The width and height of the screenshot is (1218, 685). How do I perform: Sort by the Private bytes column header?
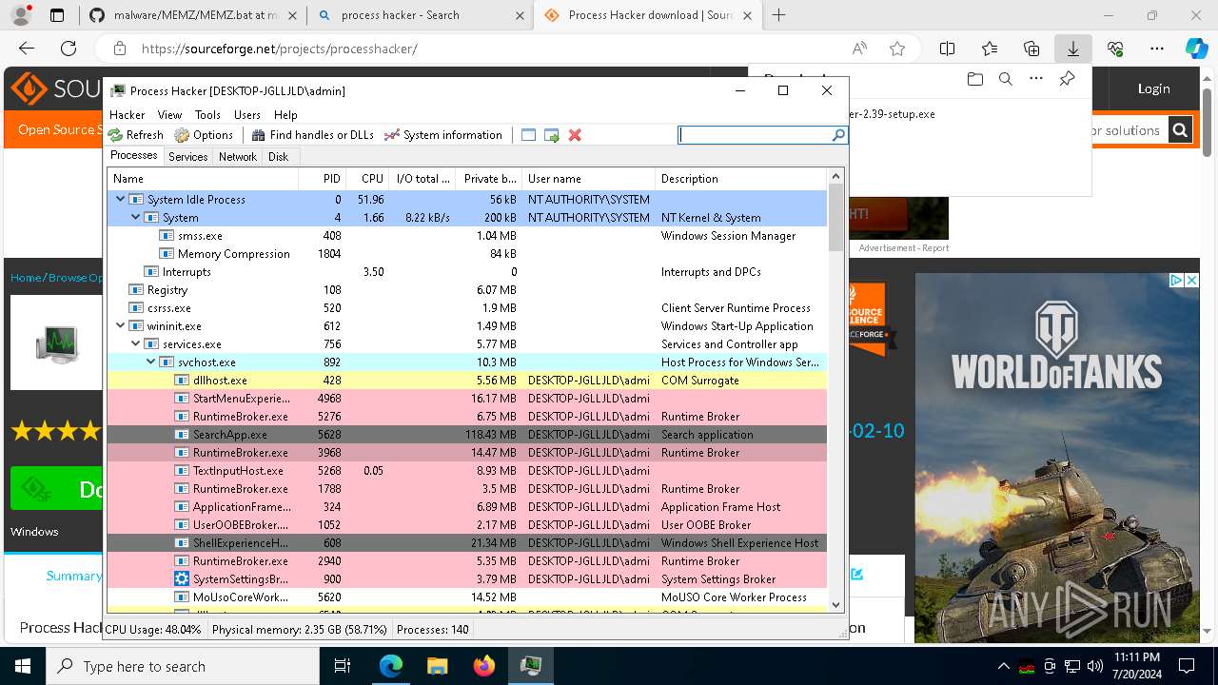[489, 179]
